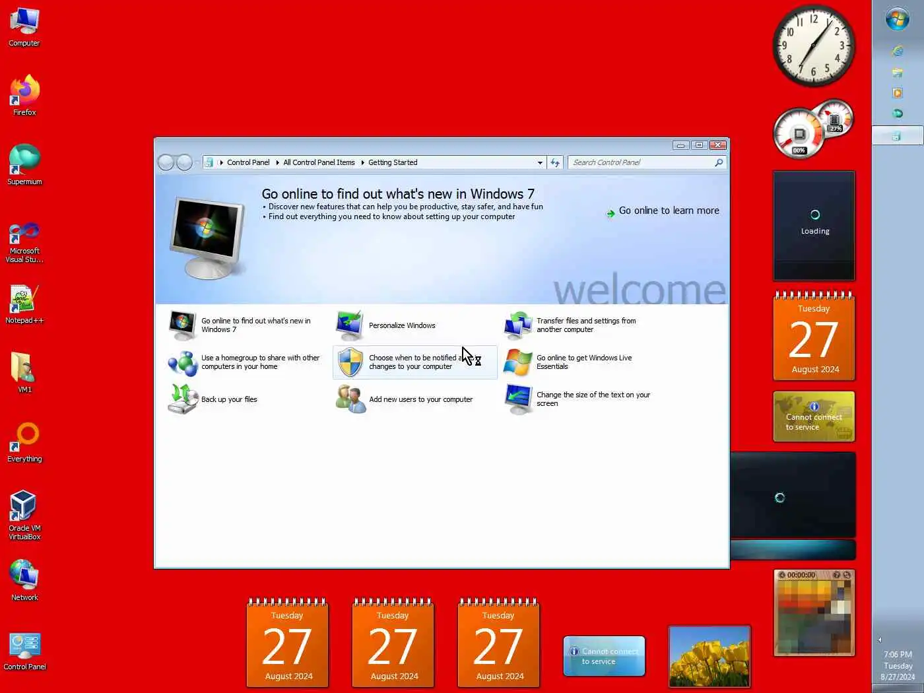Launch Internet Explorer from the taskbar
Viewport: 924px width, 693px height.
(898, 51)
